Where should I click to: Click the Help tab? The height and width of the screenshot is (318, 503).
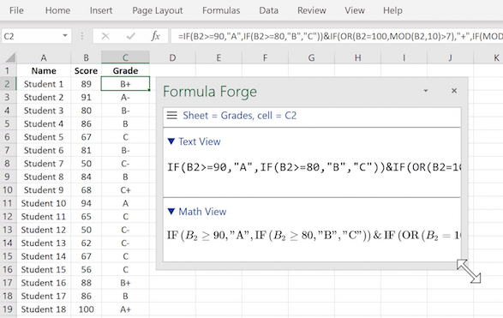(x=392, y=10)
